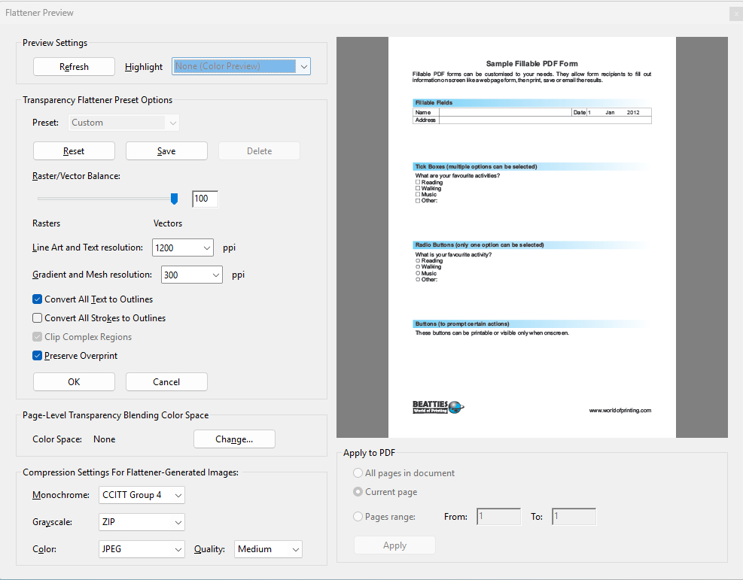
Task: Change the transparency blending color space
Action: (234, 439)
